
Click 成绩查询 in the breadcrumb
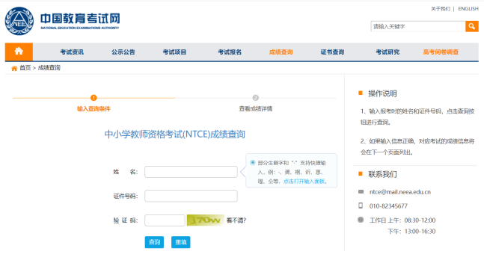[x=49, y=68]
